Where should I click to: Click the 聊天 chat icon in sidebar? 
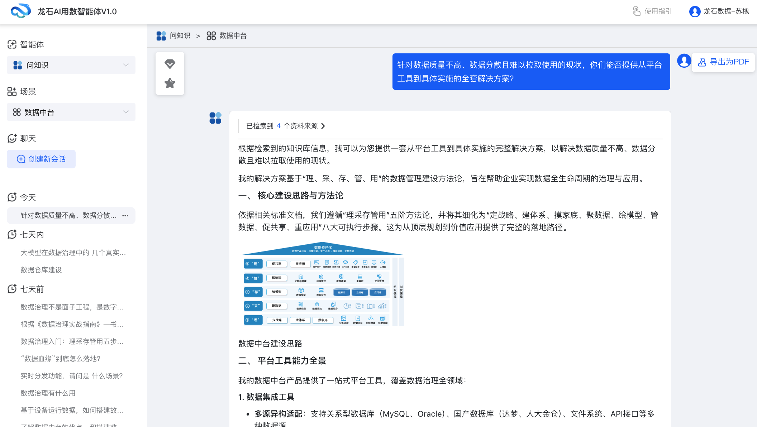tap(12, 138)
